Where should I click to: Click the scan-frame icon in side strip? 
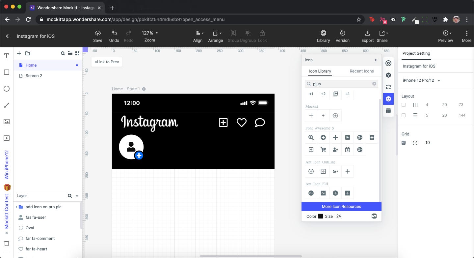(388, 87)
